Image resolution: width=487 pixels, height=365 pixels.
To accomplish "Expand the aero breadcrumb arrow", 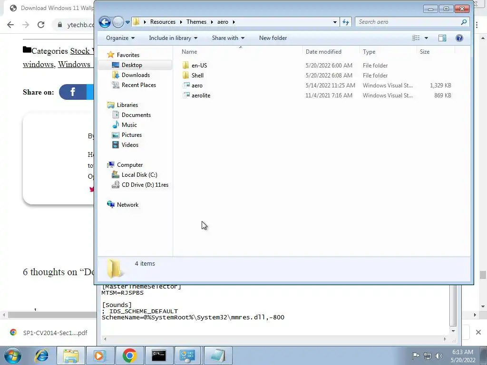I will (234, 22).
